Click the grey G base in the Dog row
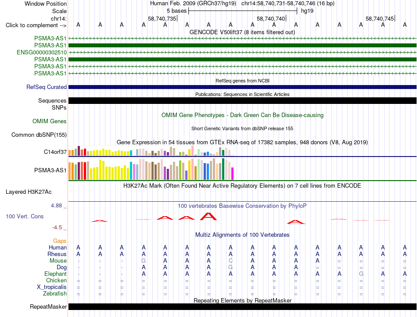417x317 pixels. click(230, 267)
